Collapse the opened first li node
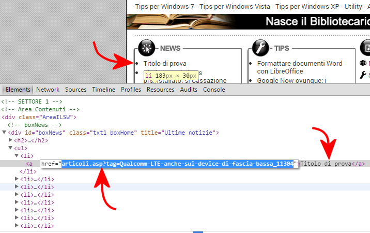 click(17, 156)
